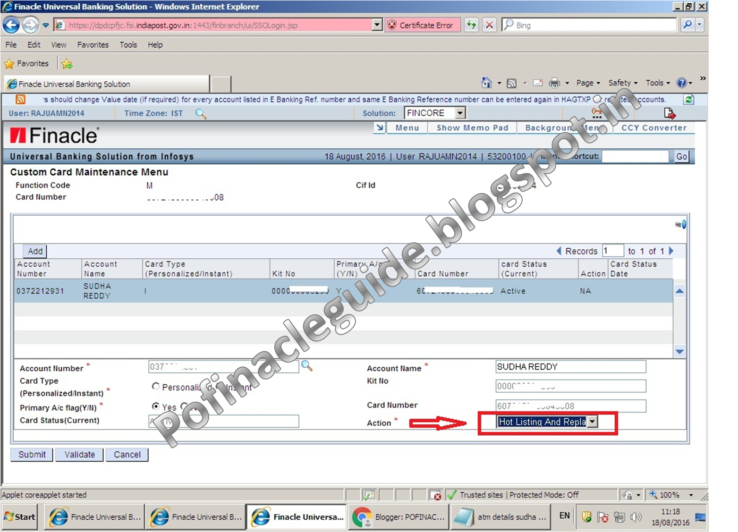Click the RSS feed icon in the notification bar
Image resolution: width=738 pixels, height=532 pixels.
[20, 99]
